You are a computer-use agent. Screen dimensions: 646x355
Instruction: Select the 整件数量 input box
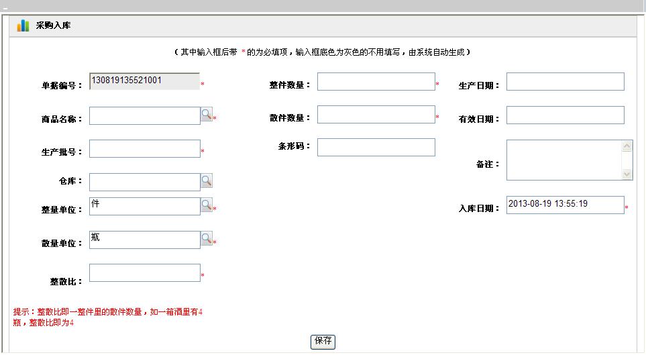[376, 82]
